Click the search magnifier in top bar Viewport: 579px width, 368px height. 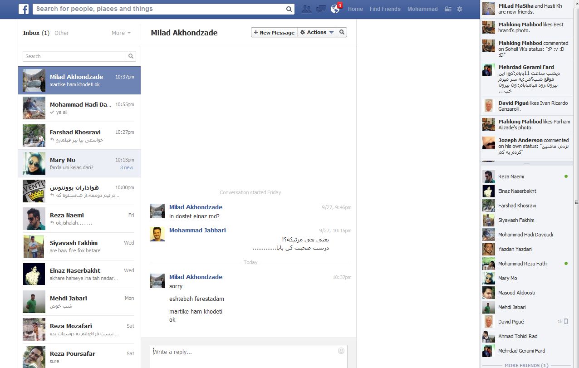click(289, 9)
